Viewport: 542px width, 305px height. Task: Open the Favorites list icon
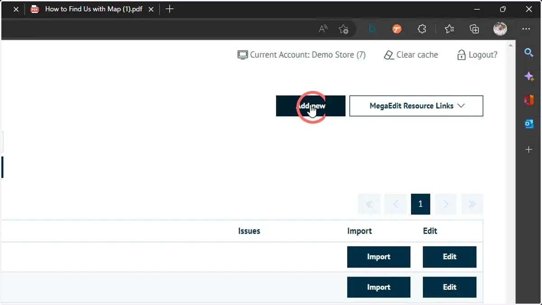449,29
